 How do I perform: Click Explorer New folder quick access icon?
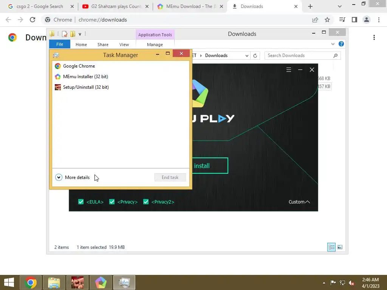[x=73, y=34]
